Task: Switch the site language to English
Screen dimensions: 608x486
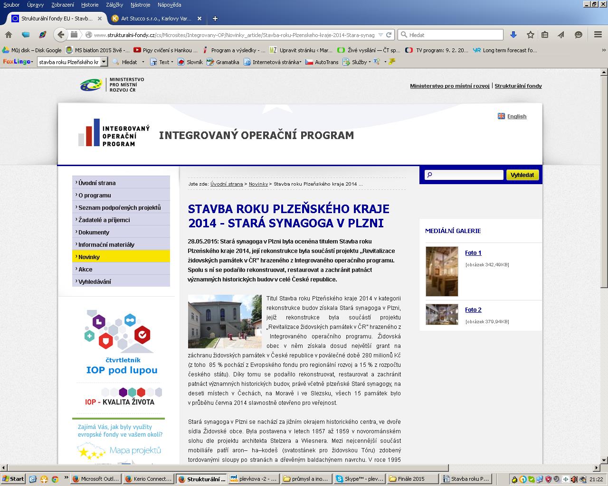Action: 516,116
